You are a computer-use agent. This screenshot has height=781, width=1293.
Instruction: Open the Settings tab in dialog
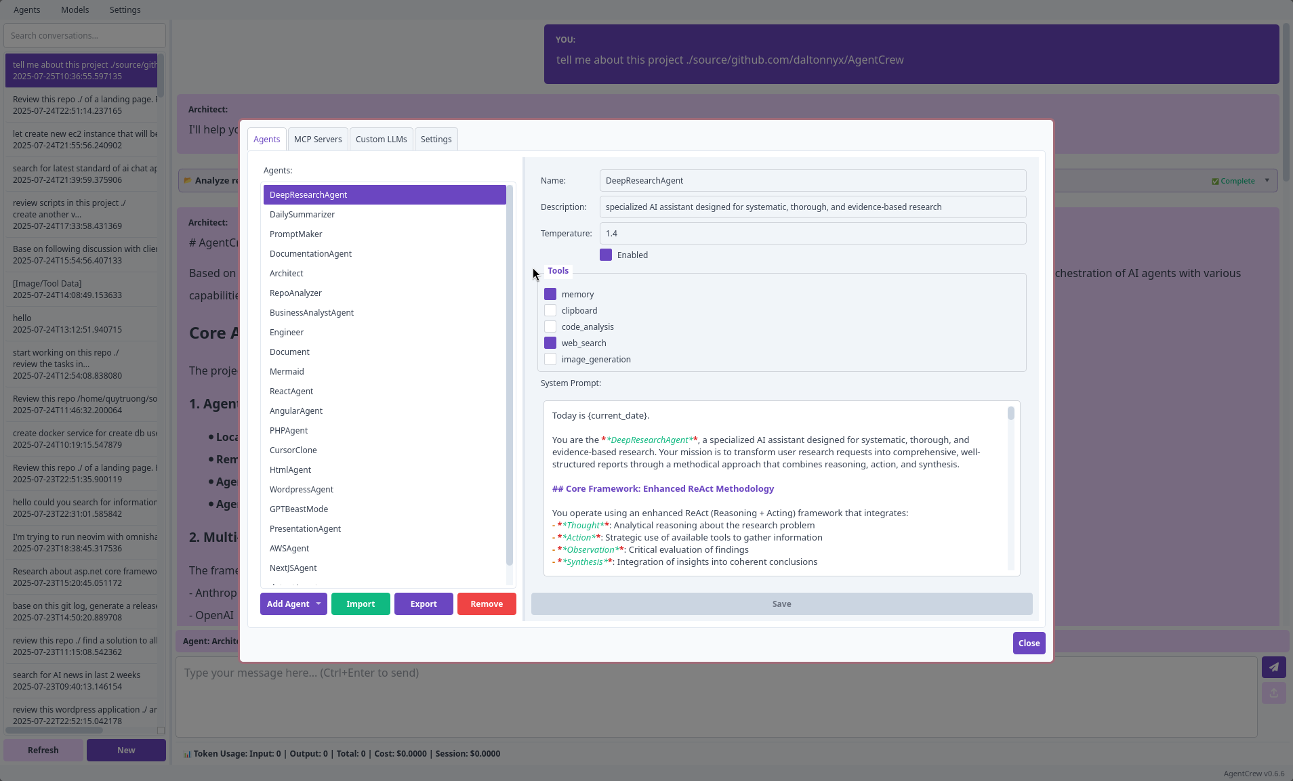pos(436,139)
